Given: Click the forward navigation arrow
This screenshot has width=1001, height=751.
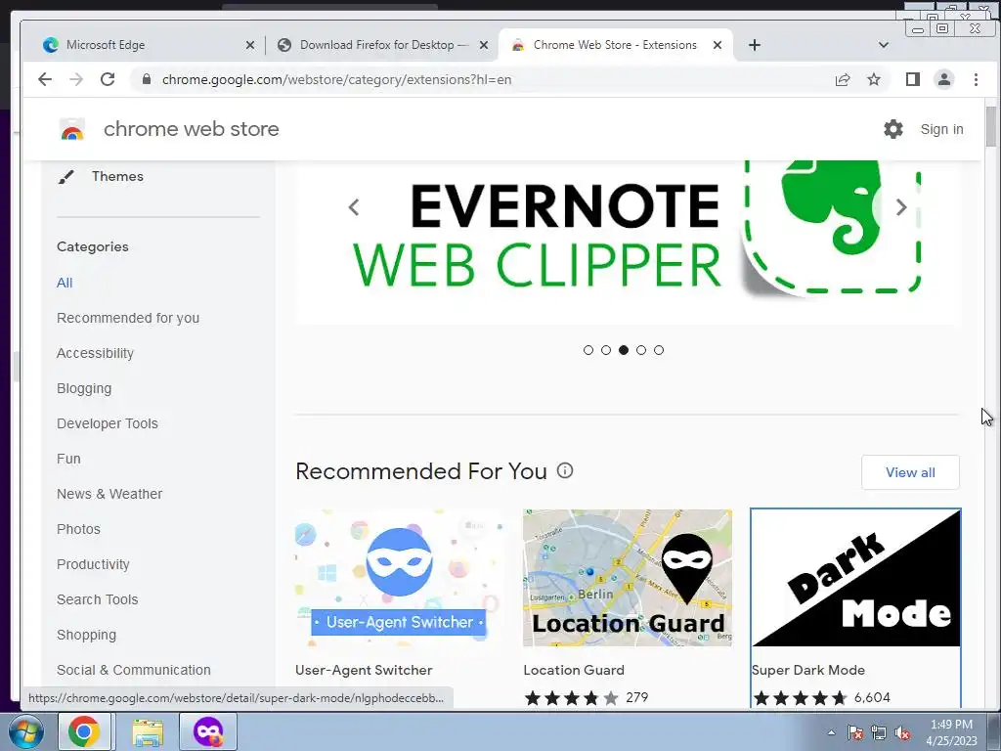Looking at the screenshot, I should coord(76,79).
